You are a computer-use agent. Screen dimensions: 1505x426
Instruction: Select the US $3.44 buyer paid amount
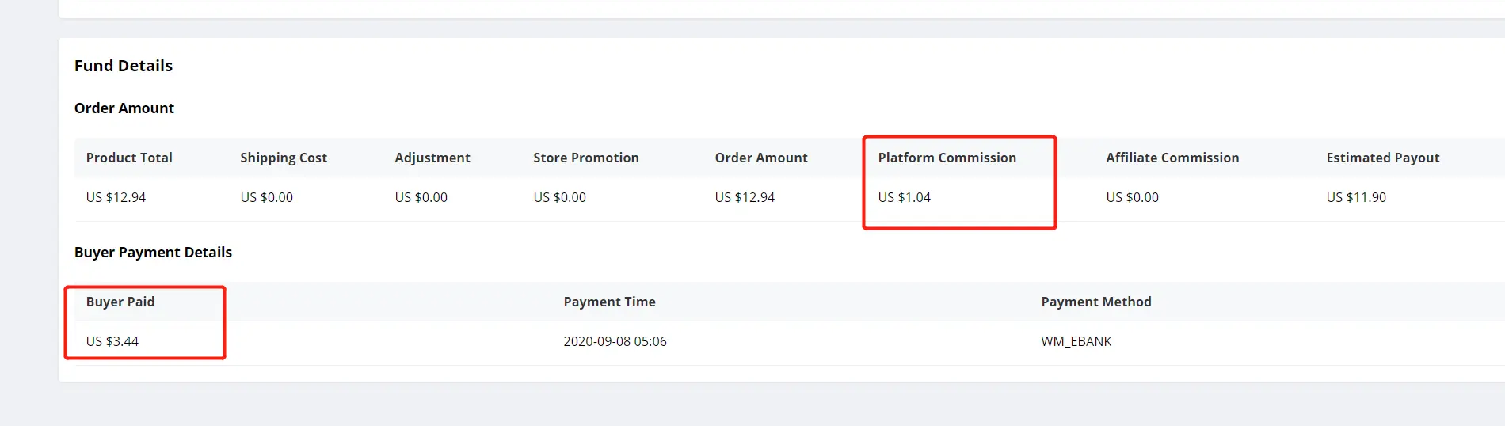112,341
